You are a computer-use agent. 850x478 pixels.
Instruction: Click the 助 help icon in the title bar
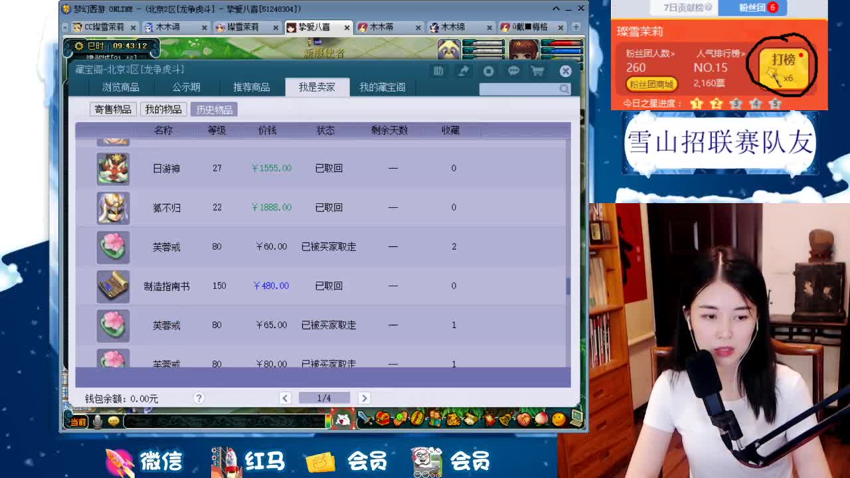click(x=438, y=71)
